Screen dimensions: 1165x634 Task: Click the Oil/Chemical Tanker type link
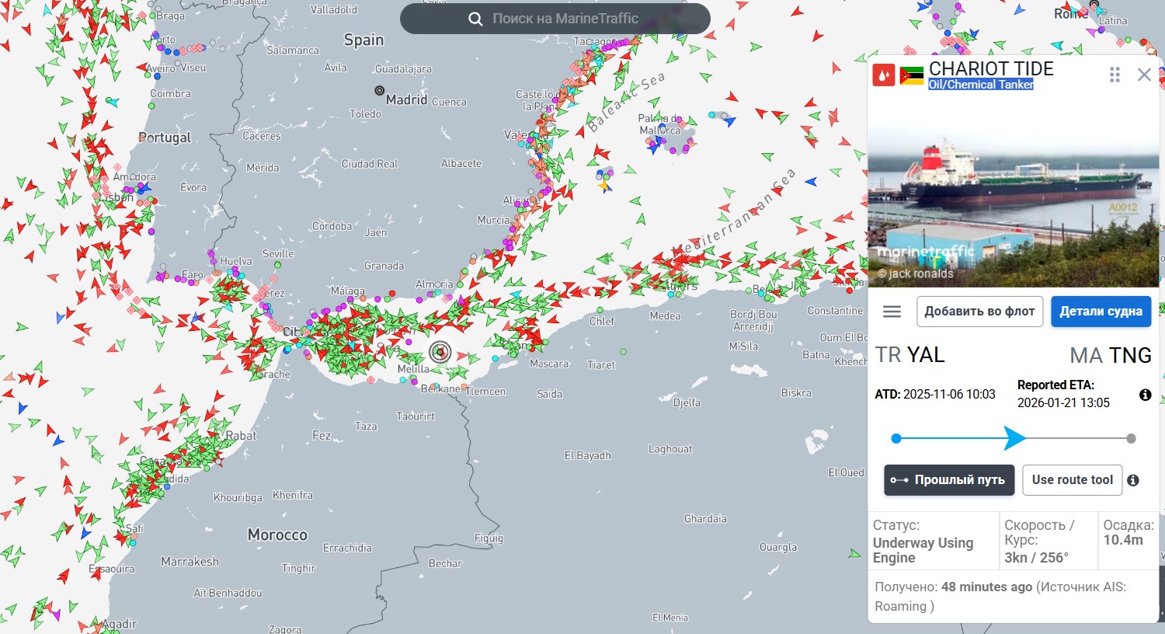[980, 85]
